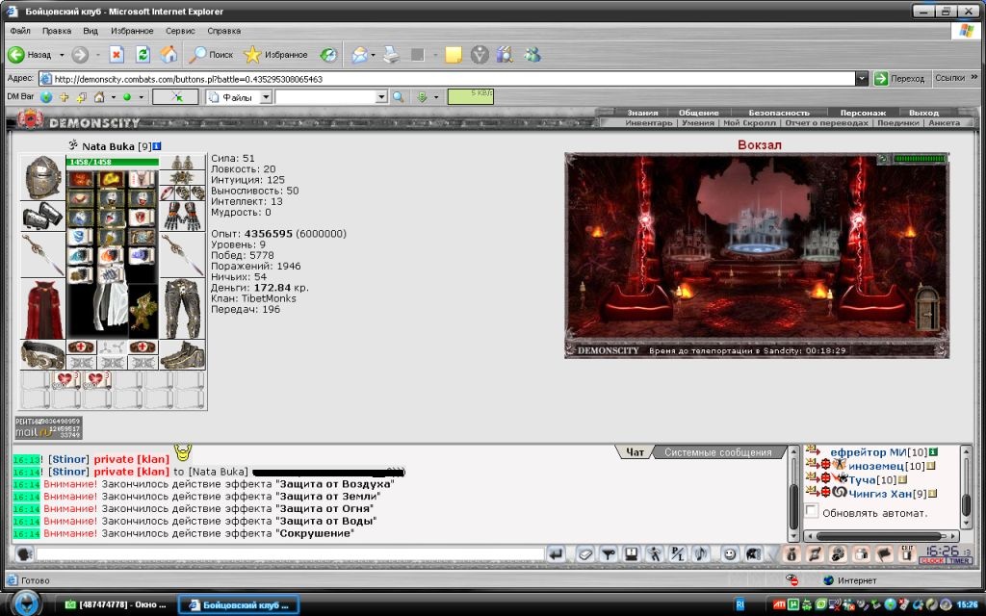Select the helmet equipment slot
The width and height of the screenshot is (986, 616).
click(42, 177)
